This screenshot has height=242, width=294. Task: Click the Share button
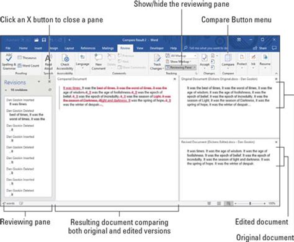[260, 48]
